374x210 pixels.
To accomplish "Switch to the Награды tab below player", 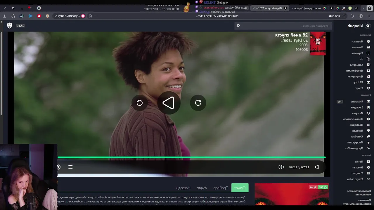I will tap(183, 188).
